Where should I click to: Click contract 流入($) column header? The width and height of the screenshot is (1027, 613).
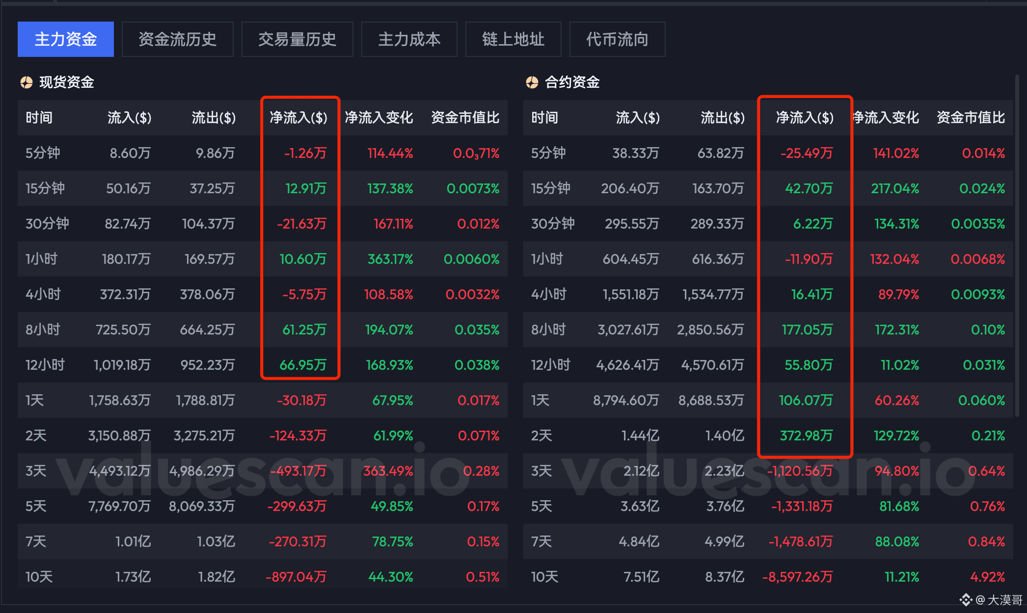pyautogui.click(x=638, y=118)
